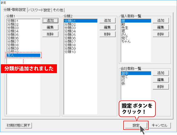Click 編集 button in 分類2 group
This screenshot has height=135, width=177.
(107, 27)
